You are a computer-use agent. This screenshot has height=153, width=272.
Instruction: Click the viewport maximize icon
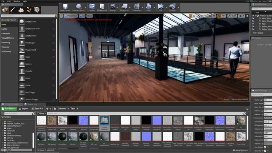pyautogui.click(x=247, y=16)
